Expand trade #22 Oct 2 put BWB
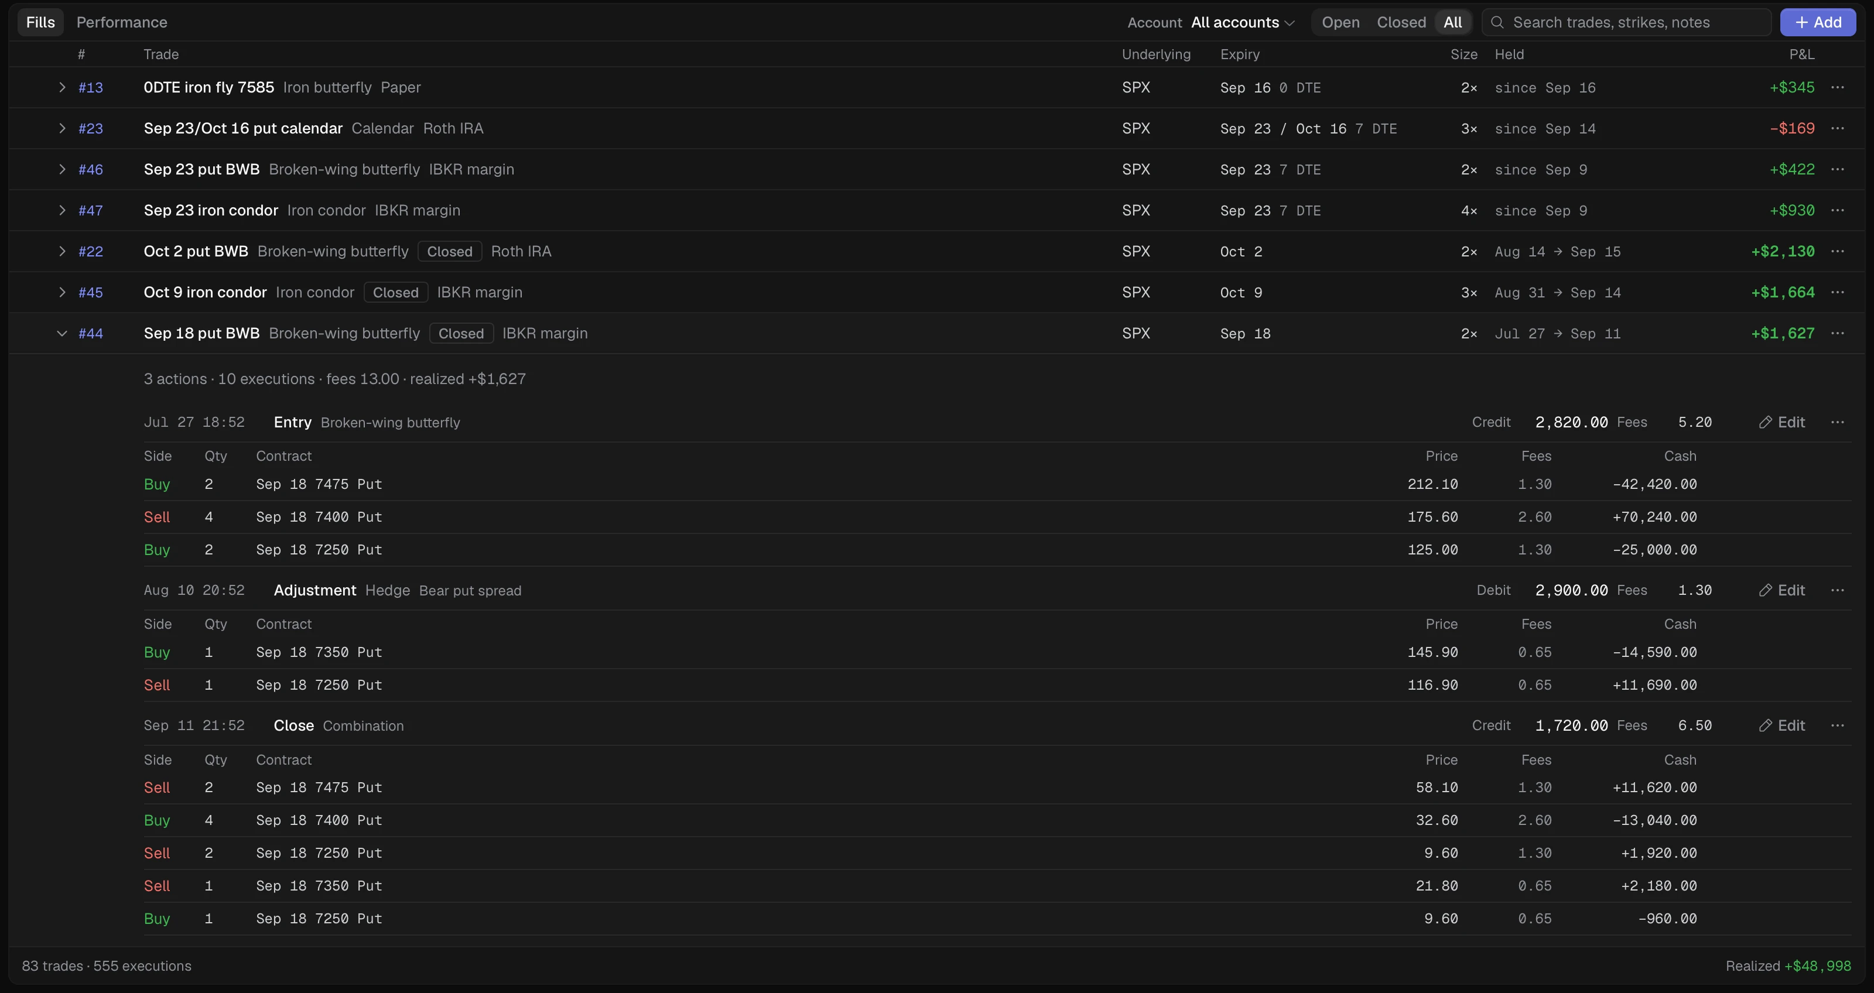This screenshot has width=1874, height=993. coord(62,251)
